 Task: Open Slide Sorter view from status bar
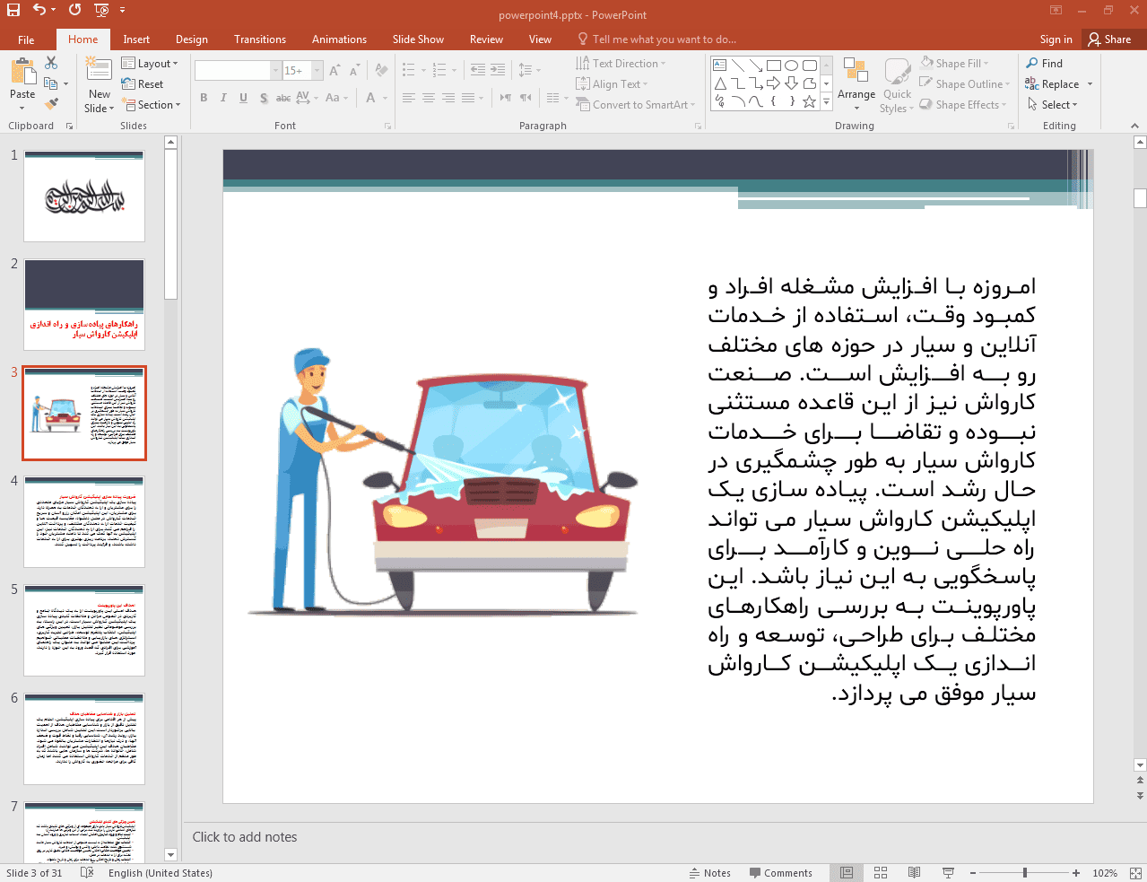pos(881,873)
